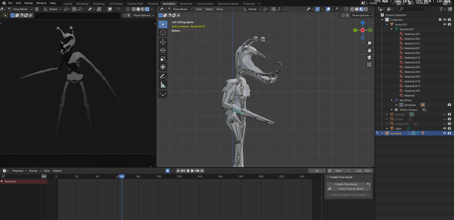Switch orthographic/perspective with the grid icon

(369, 65)
